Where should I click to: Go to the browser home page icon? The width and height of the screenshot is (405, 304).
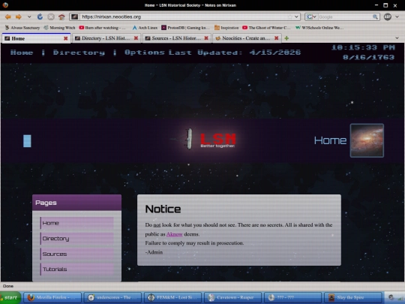[61, 17]
